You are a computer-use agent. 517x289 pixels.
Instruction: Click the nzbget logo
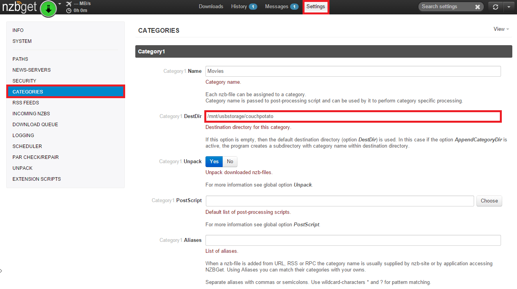pos(19,8)
